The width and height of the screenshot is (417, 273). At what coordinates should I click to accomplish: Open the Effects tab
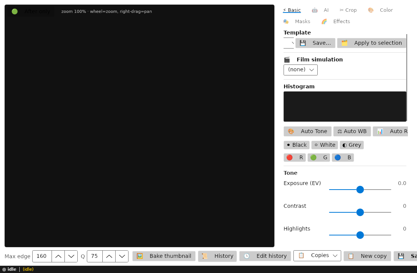335,21
